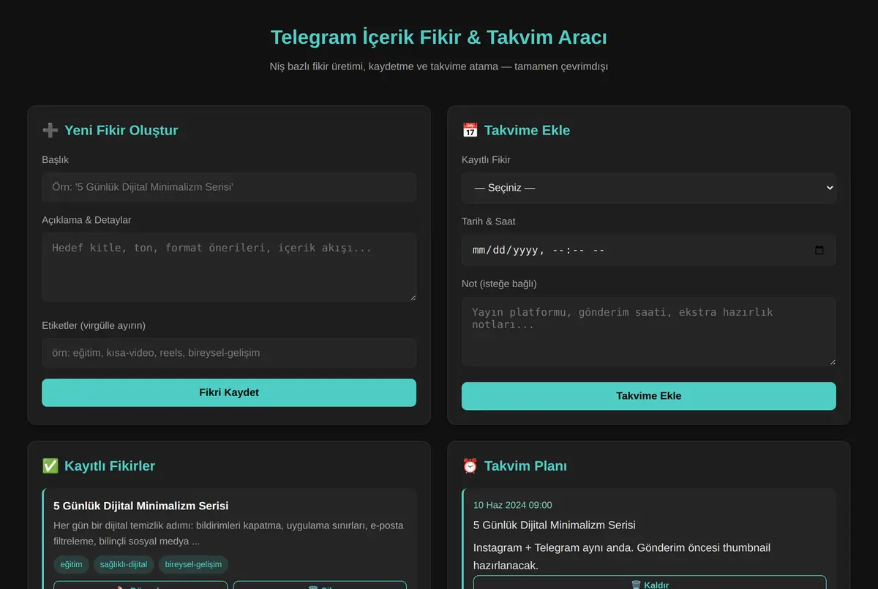Save the idea with Fikri Kaydet

(x=229, y=392)
